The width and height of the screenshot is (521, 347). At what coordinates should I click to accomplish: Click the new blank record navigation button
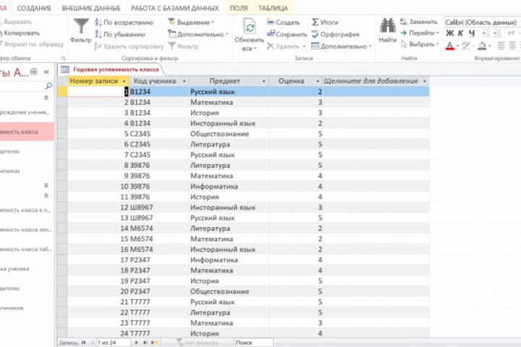[155, 343]
